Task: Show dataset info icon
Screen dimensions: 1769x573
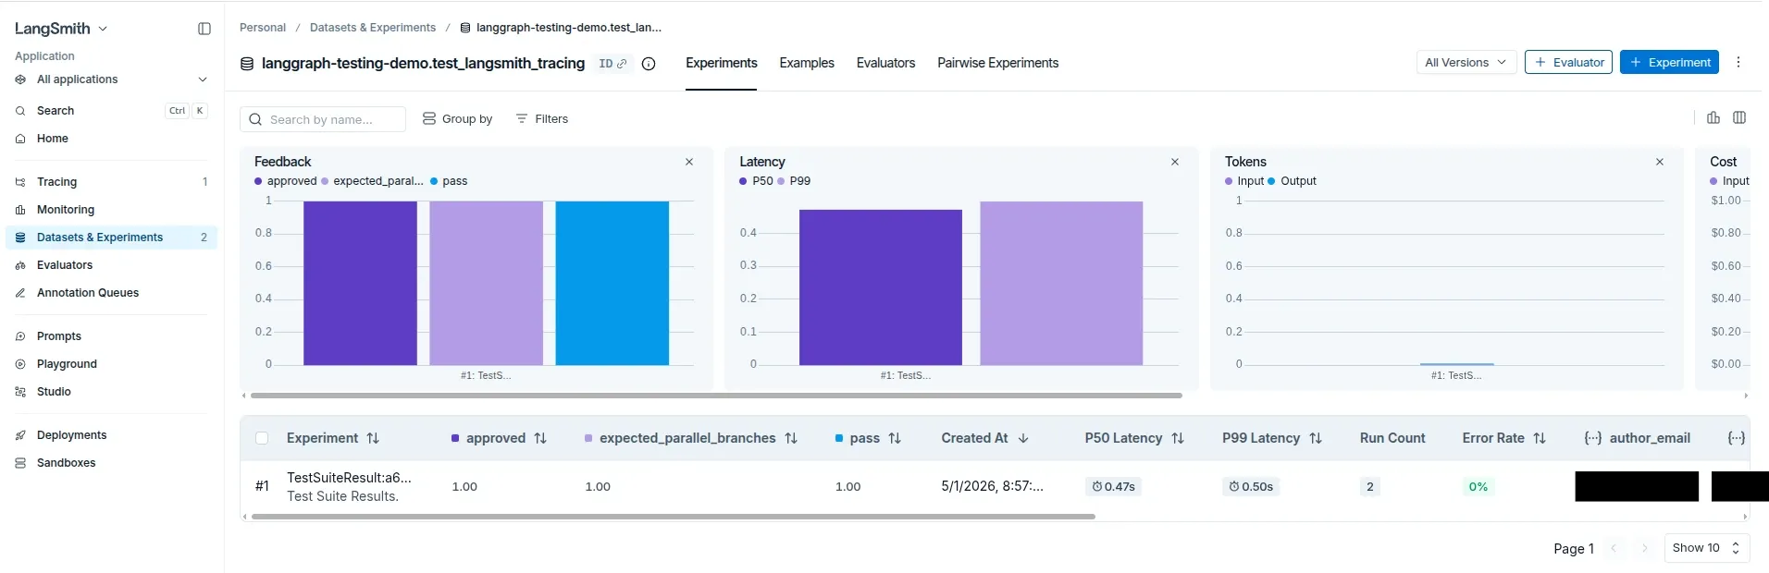Action: click(x=649, y=64)
